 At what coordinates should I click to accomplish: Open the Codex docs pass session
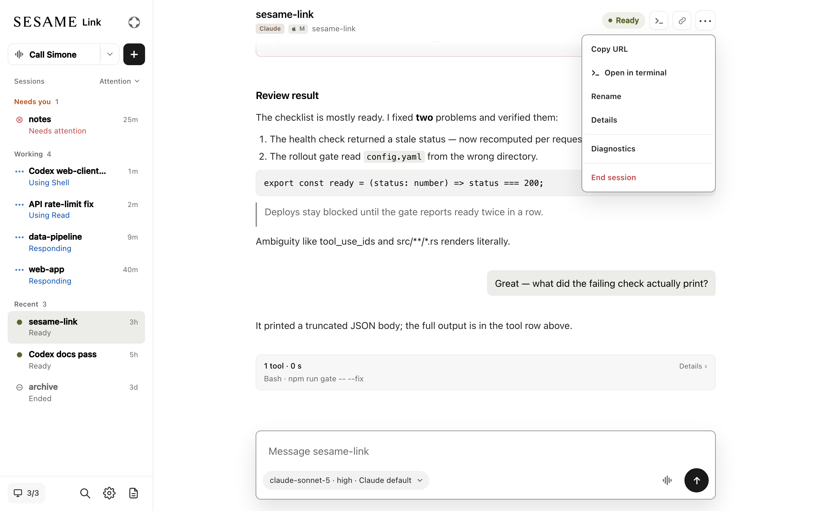click(76, 360)
